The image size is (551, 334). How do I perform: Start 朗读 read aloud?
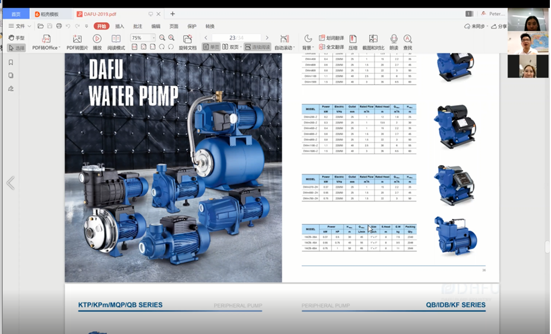coord(394,43)
